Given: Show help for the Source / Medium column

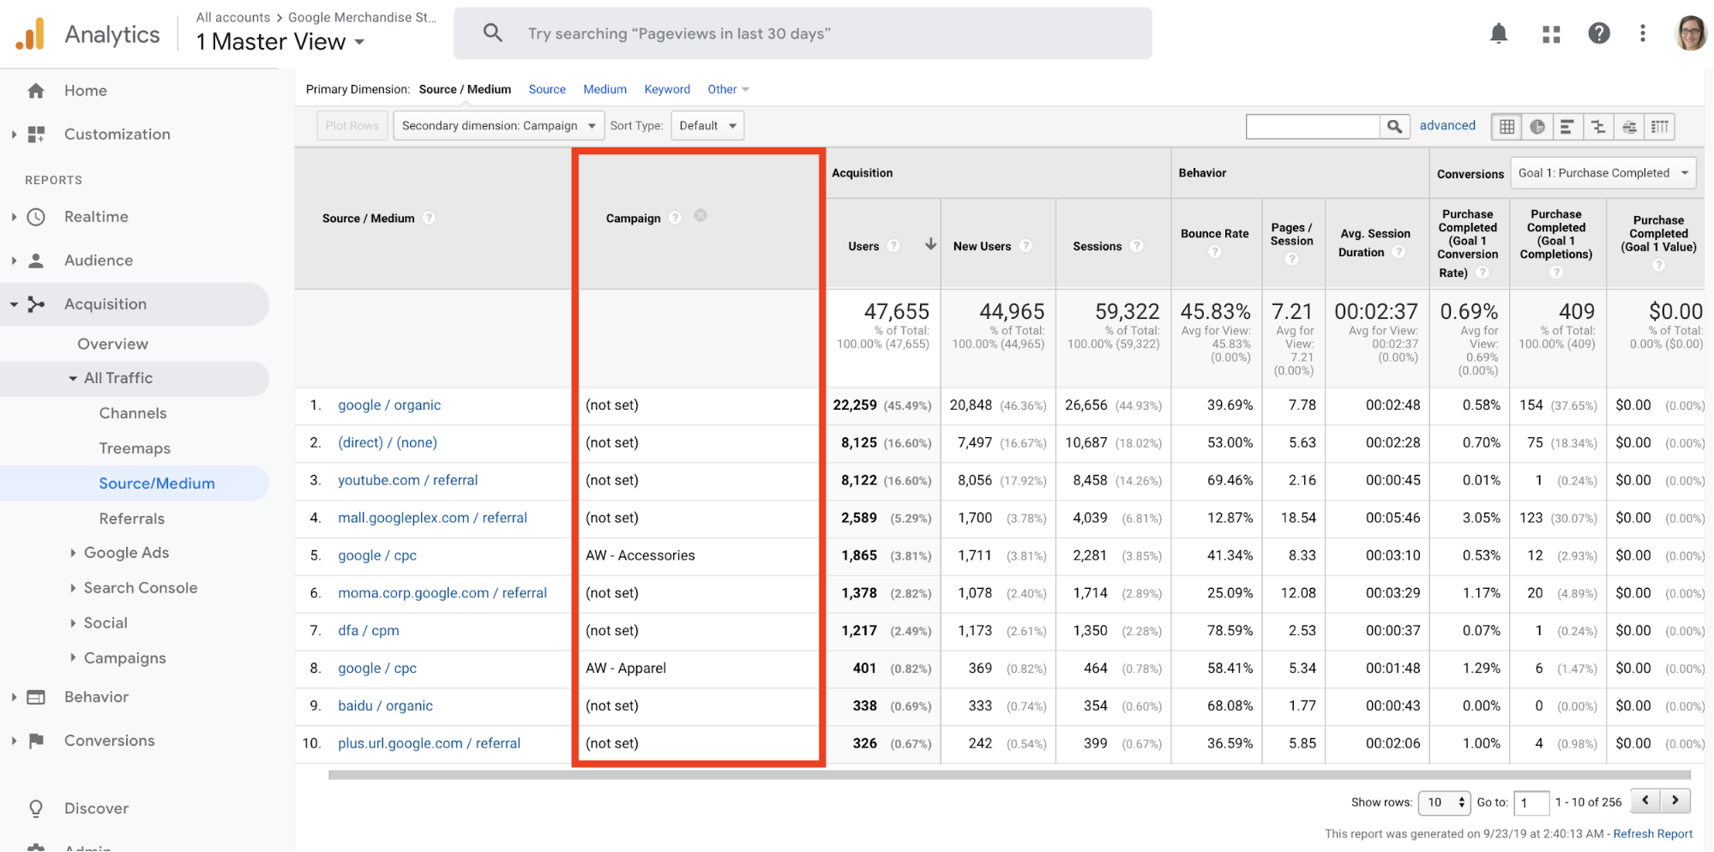Looking at the screenshot, I should click(429, 218).
